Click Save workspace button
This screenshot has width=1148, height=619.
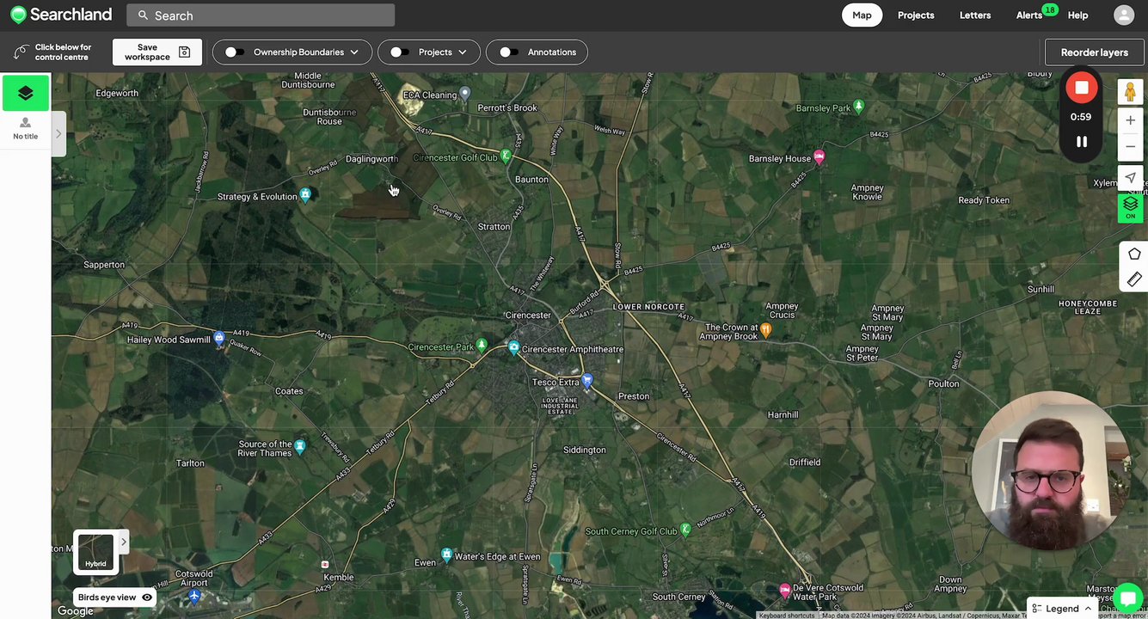pos(157,52)
